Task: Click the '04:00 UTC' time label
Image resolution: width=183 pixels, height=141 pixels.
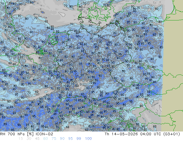Action: pyautogui.click(x=151, y=134)
